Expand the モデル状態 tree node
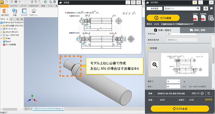The image size is (215, 114). [x=1, y=25]
